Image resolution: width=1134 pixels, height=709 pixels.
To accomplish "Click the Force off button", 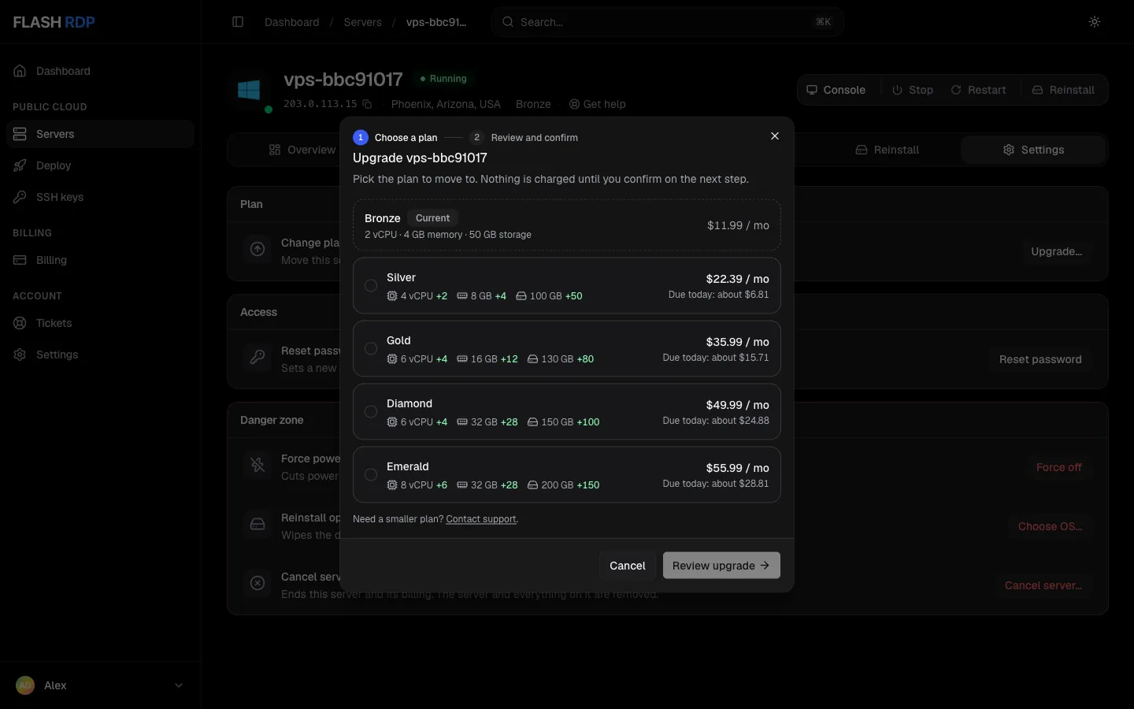I will click(1058, 467).
